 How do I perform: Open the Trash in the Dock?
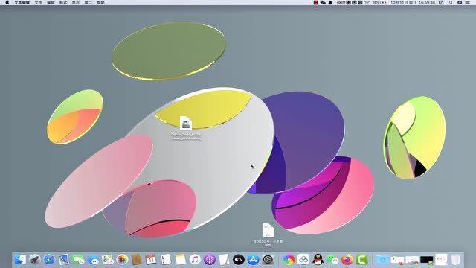pyautogui.click(x=455, y=260)
